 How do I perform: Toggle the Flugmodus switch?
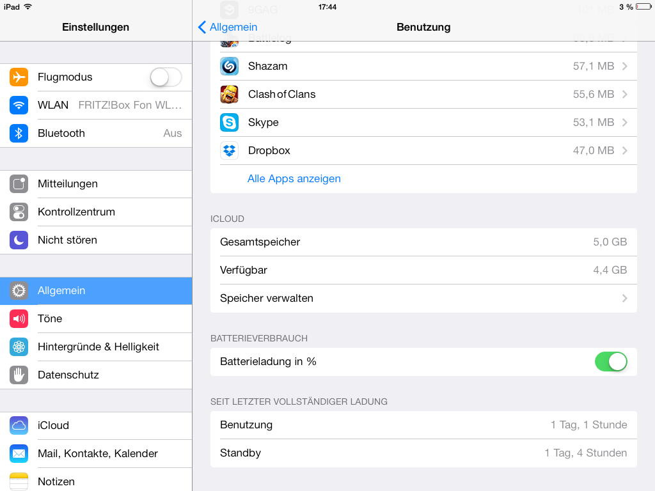166,77
